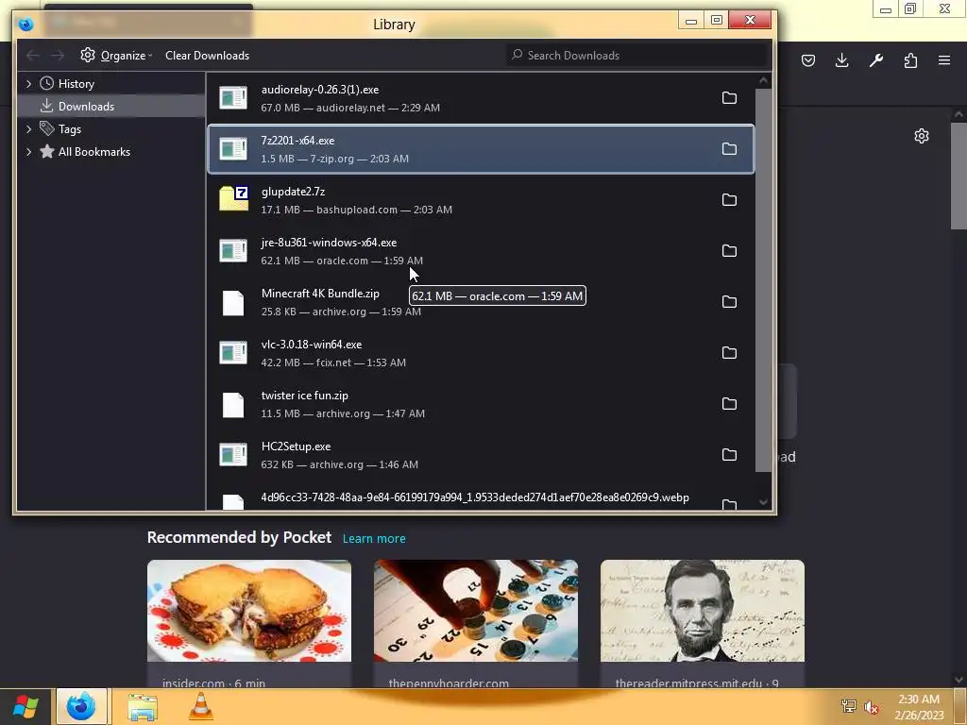Click the taskbar clock showing 2:30 AM
Image resolution: width=967 pixels, height=725 pixels.
pos(919,707)
